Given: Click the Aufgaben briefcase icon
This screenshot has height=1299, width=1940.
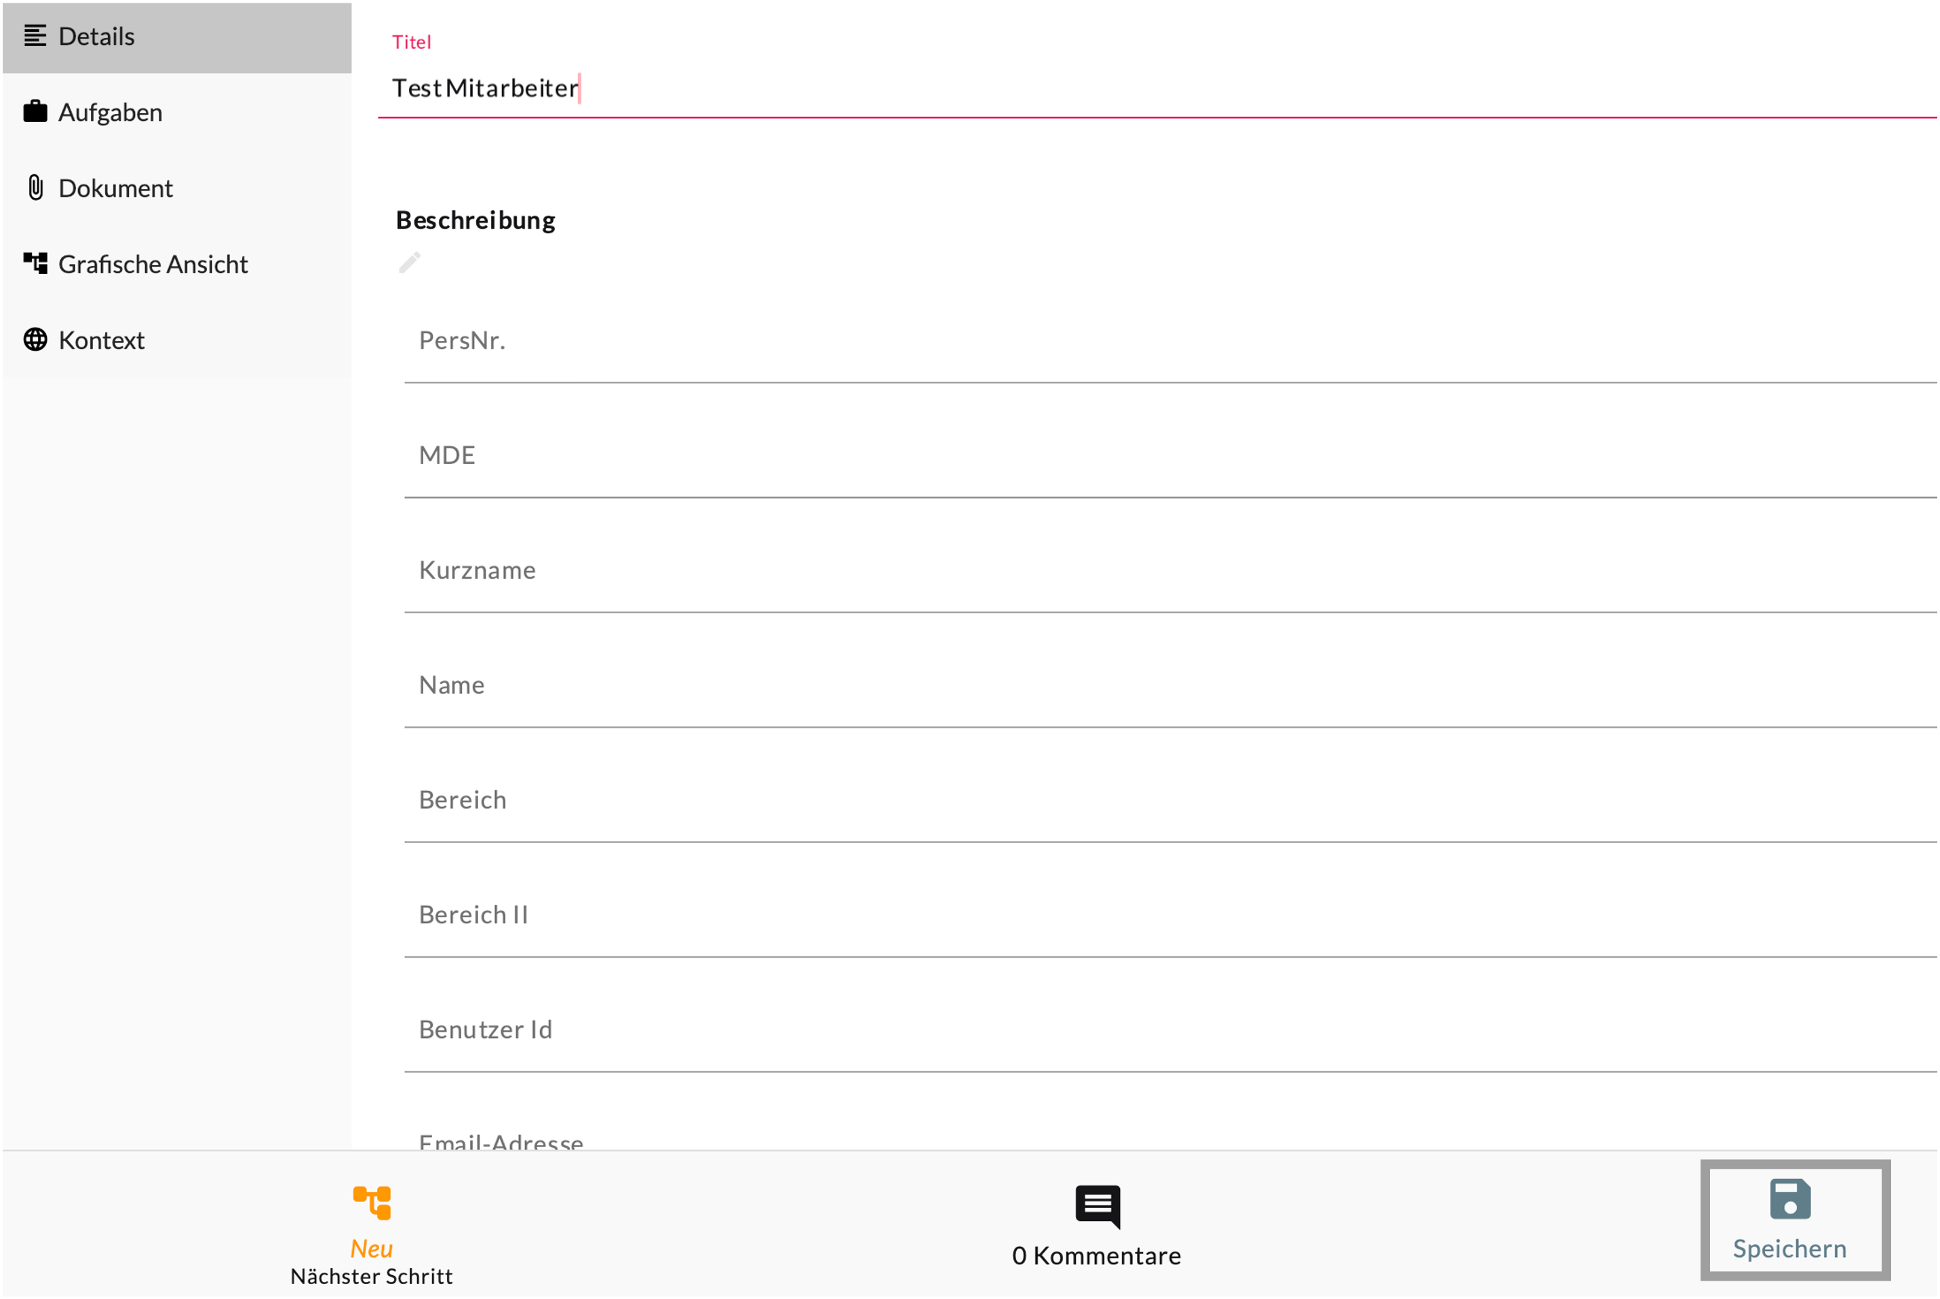Looking at the screenshot, I should (35, 112).
